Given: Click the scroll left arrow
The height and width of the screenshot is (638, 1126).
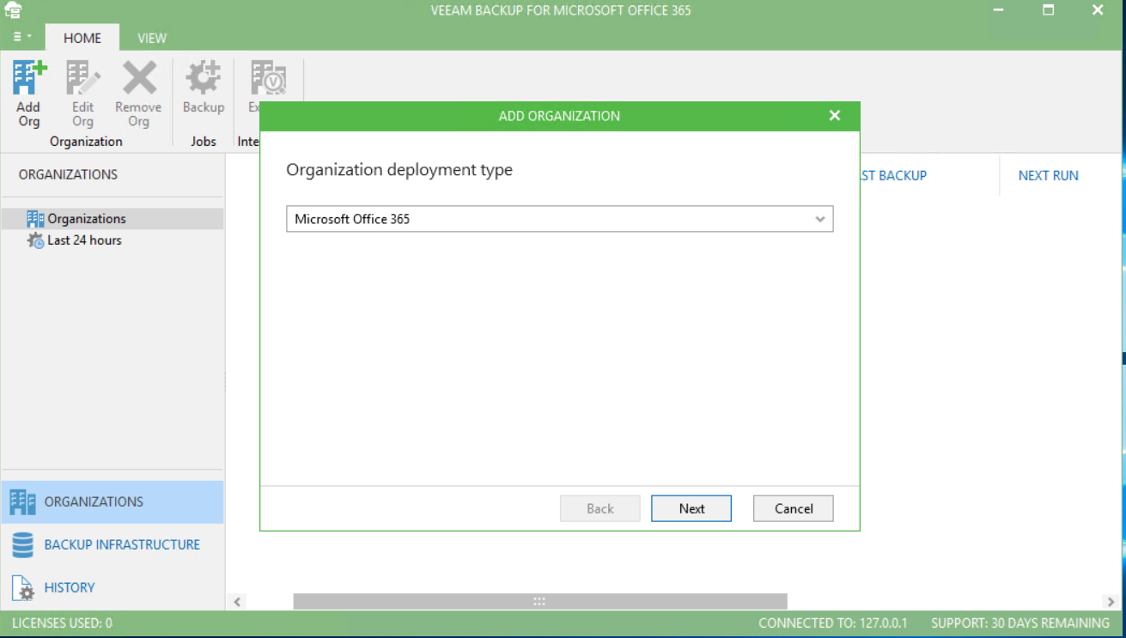Looking at the screenshot, I should click(x=238, y=602).
